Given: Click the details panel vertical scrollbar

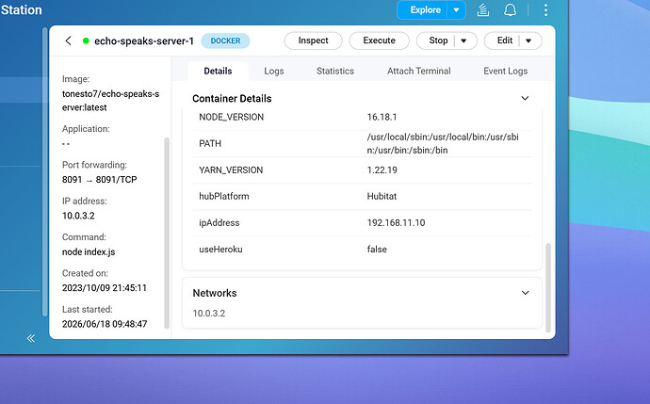Looking at the screenshot, I should (x=548, y=287).
